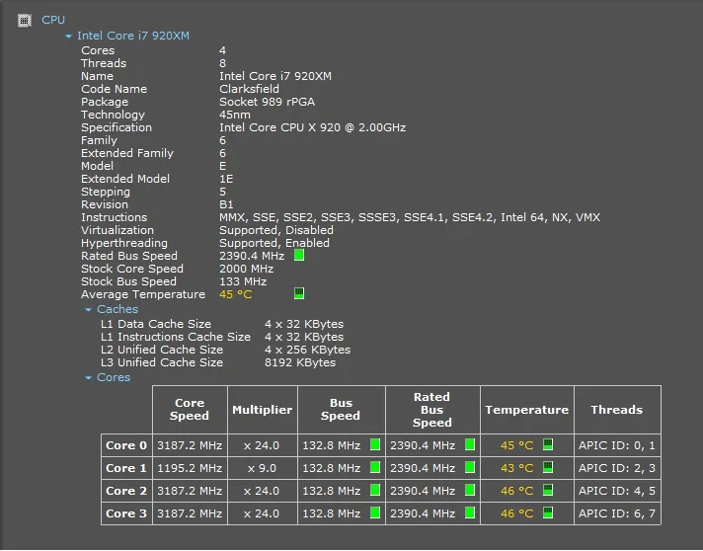Click the L1 Data Cache Size label
Image resolution: width=703 pixels, height=551 pixels.
pyautogui.click(x=156, y=324)
